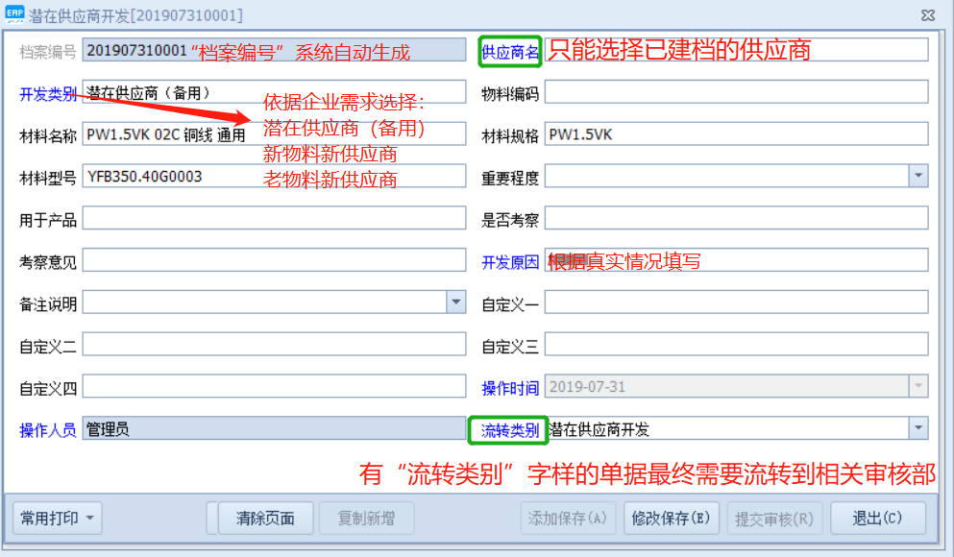
Task: Click the ERP icon in the title bar
Action: [13, 13]
